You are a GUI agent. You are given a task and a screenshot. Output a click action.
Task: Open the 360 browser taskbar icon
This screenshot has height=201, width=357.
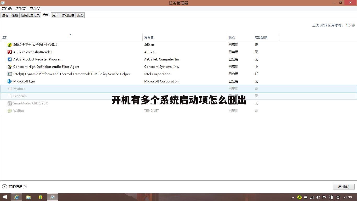tap(41, 197)
